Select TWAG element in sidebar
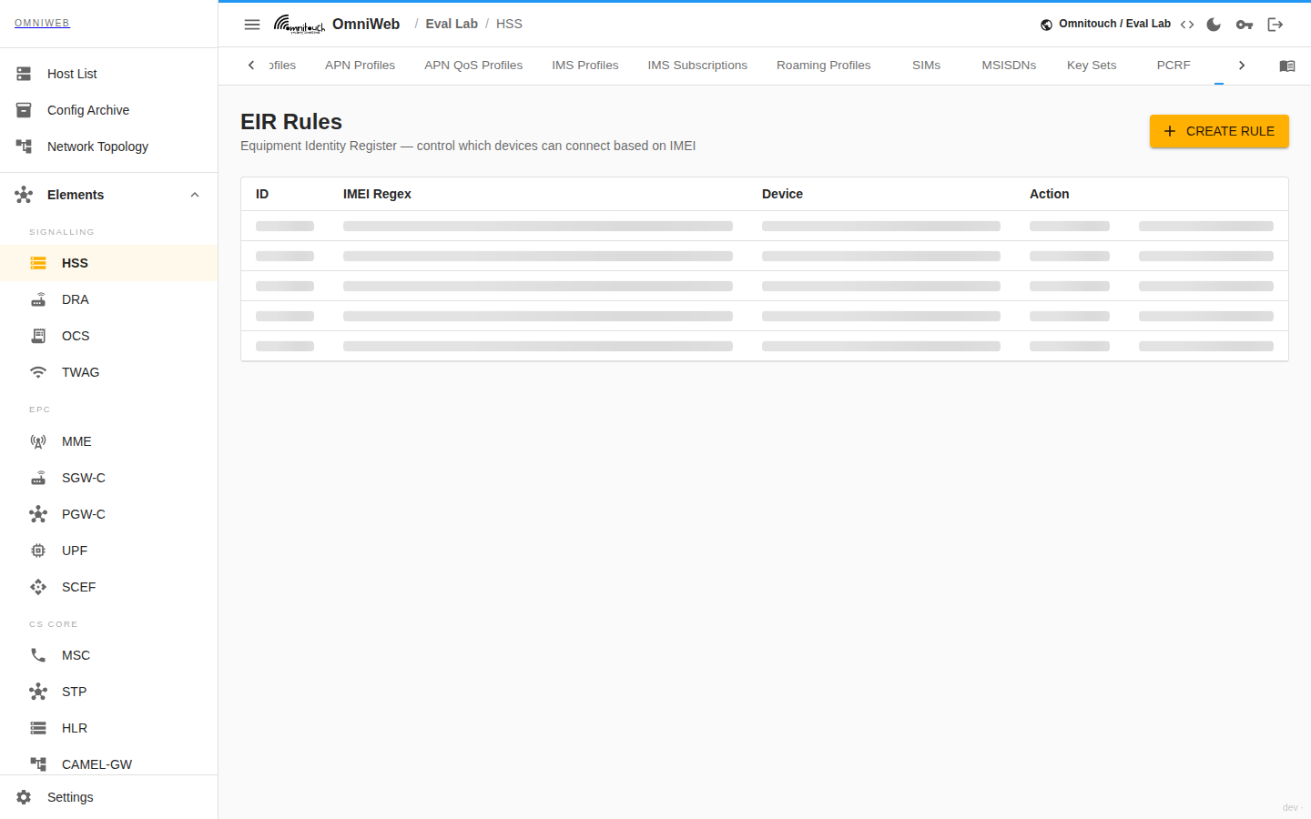This screenshot has width=1311, height=819. [109, 372]
